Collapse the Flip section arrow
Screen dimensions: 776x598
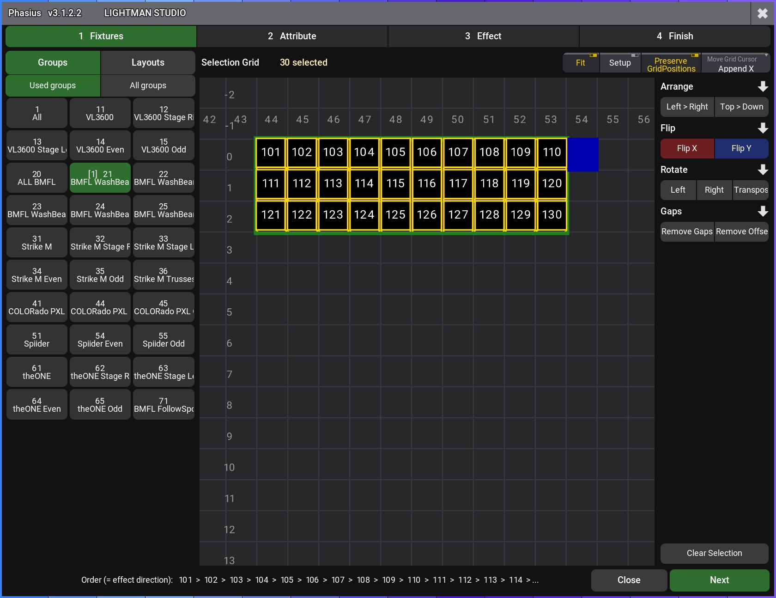763,128
